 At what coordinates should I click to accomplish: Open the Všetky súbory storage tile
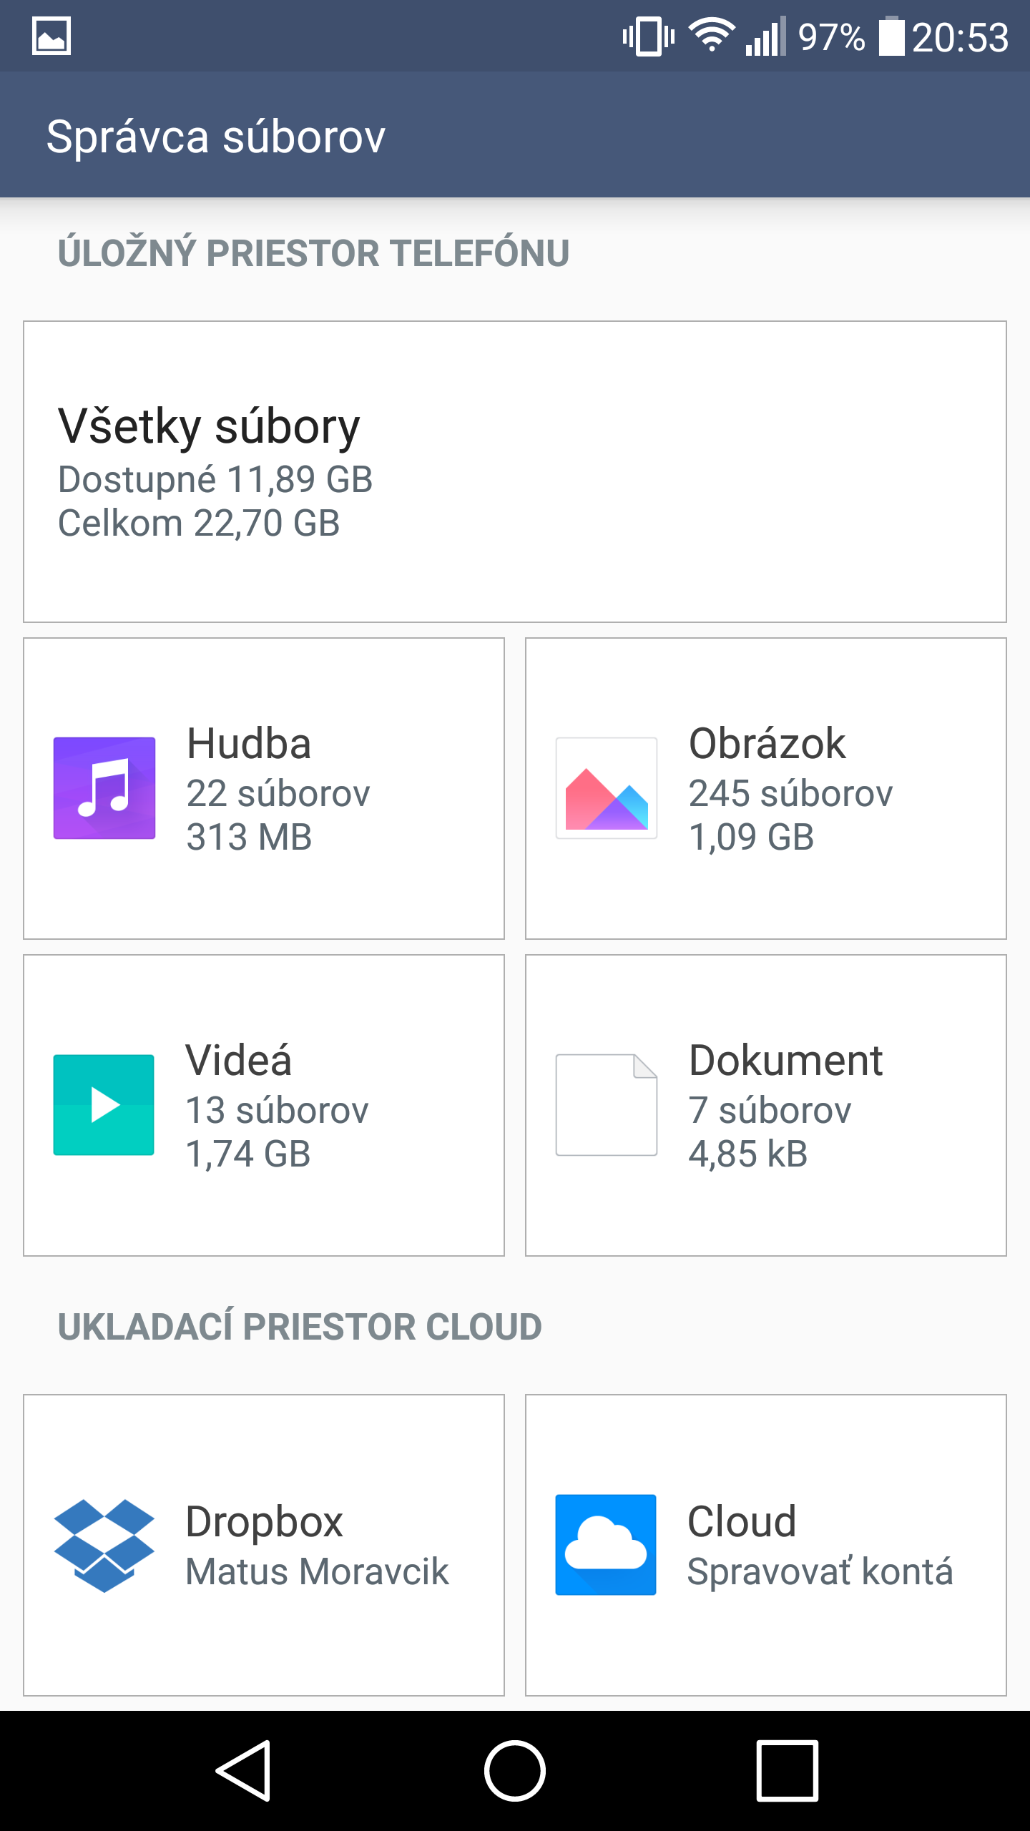(x=515, y=472)
